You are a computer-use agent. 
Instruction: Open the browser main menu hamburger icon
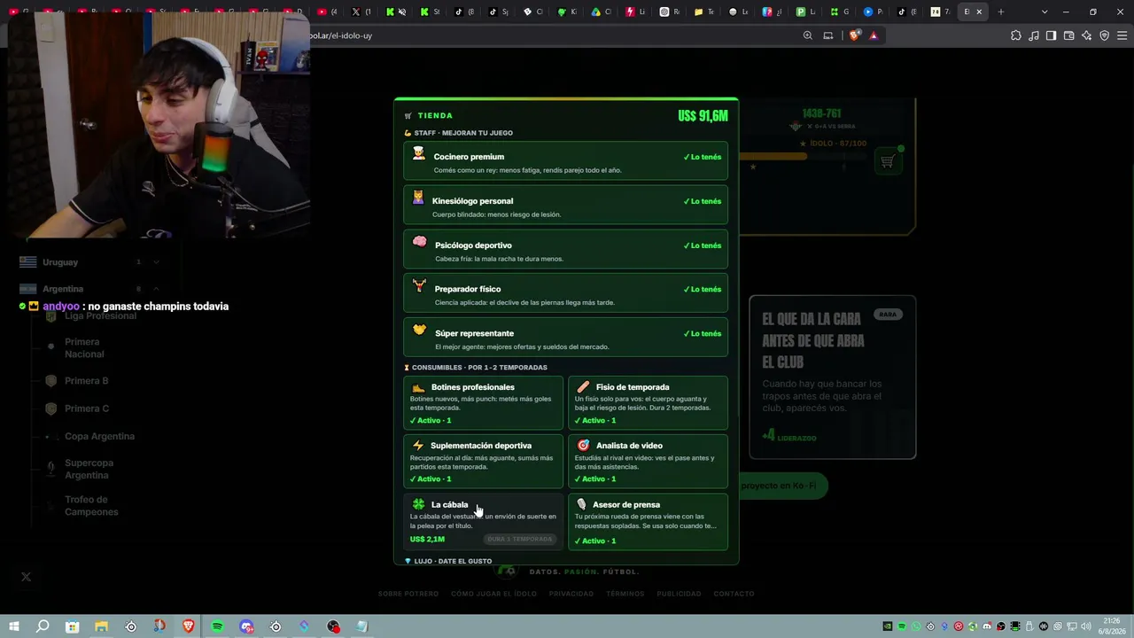point(1122,35)
